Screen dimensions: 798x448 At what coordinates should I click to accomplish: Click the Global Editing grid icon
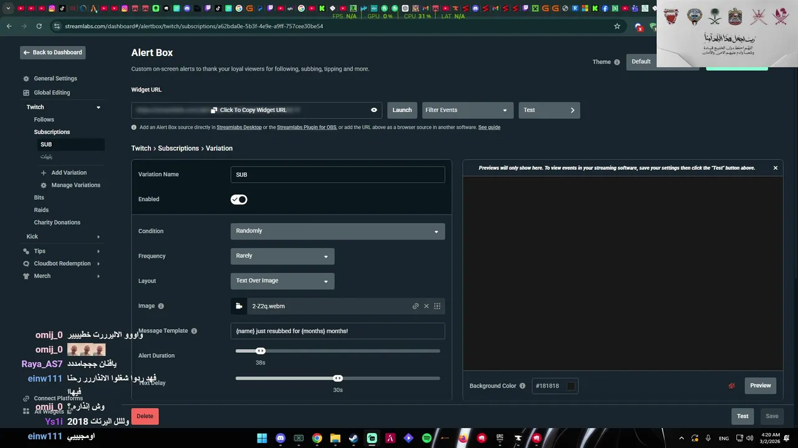[26, 93]
